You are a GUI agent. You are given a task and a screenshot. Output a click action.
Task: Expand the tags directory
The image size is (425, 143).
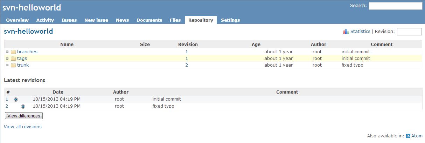(x=7, y=58)
